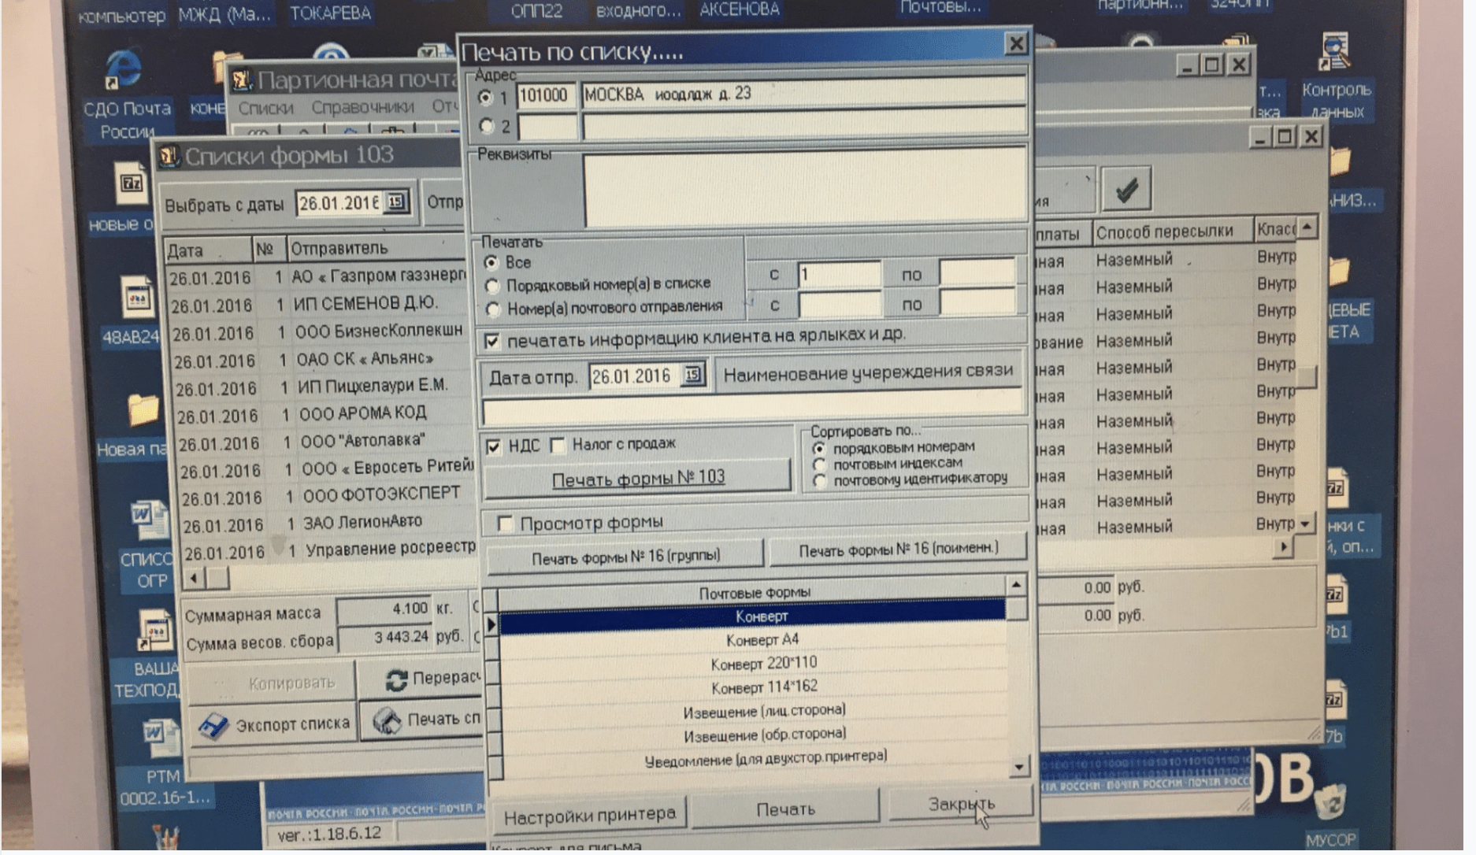
Task: Select row ЗАО ЛегионАвто
Action: (329, 523)
